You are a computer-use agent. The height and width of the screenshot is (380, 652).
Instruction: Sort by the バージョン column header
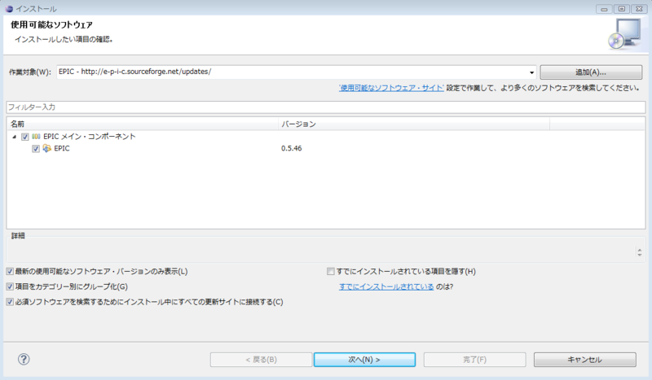tap(414, 124)
